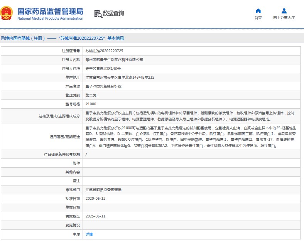This screenshot has height=241, width=304.
Task: Click the 网上办事大厅 person icon
Action: tap(284, 11)
